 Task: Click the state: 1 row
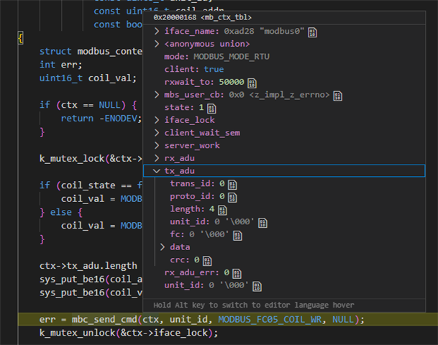284,108
